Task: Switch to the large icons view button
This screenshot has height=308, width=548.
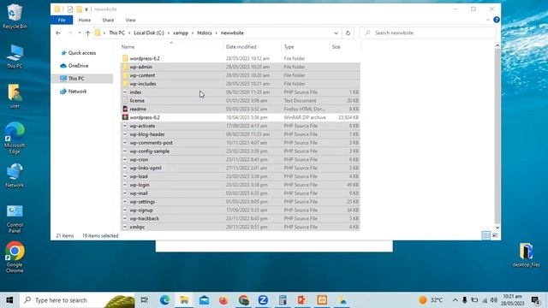Action: pos(495,236)
